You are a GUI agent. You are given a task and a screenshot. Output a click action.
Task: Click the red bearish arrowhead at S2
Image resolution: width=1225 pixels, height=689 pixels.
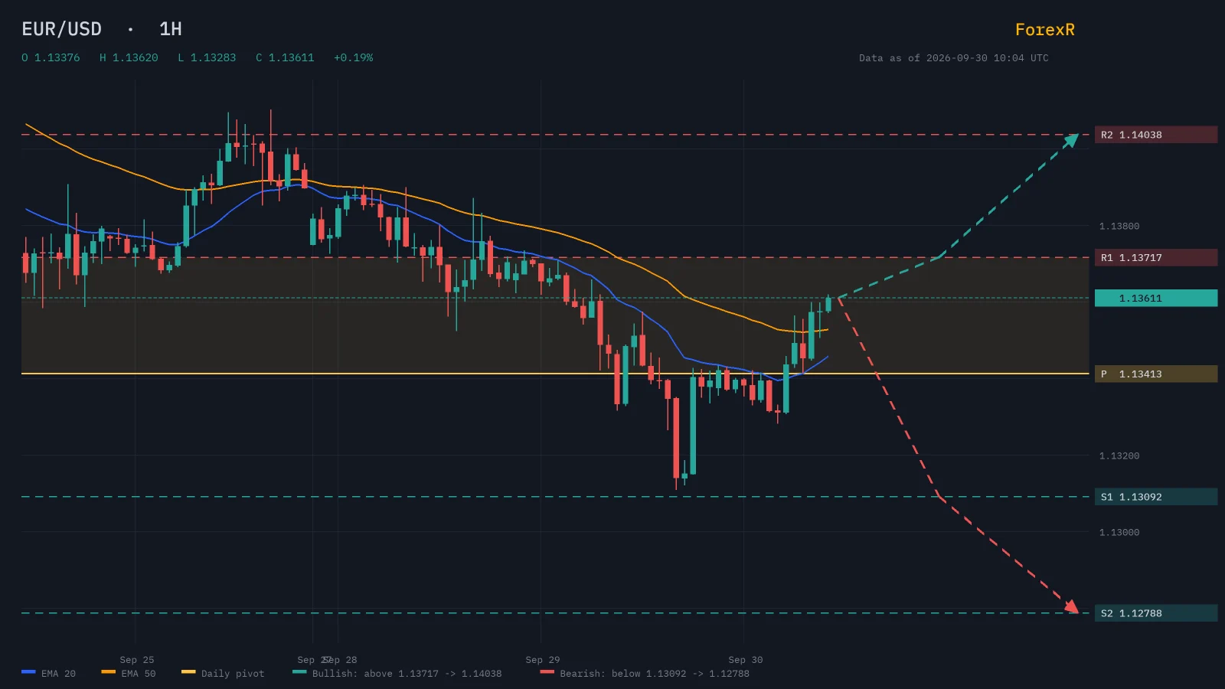point(1071,607)
